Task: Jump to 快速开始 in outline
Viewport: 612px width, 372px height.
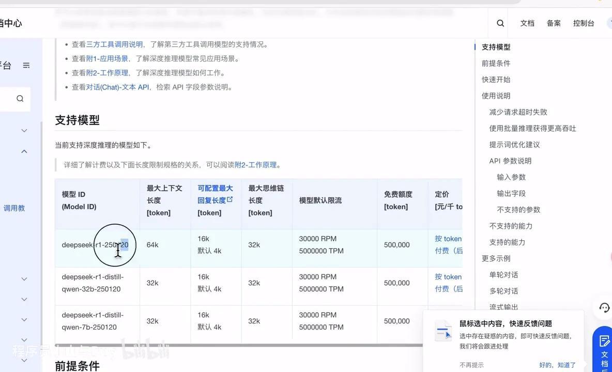Action: (496, 80)
